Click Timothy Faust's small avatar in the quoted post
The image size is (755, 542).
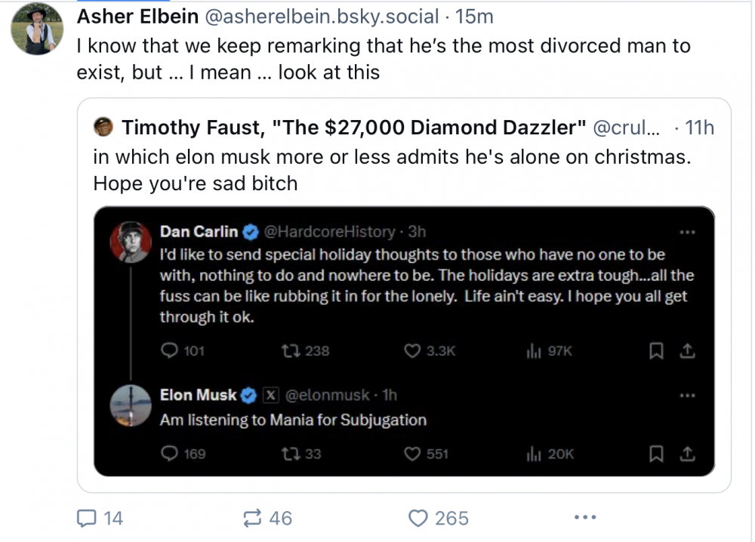[104, 128]
